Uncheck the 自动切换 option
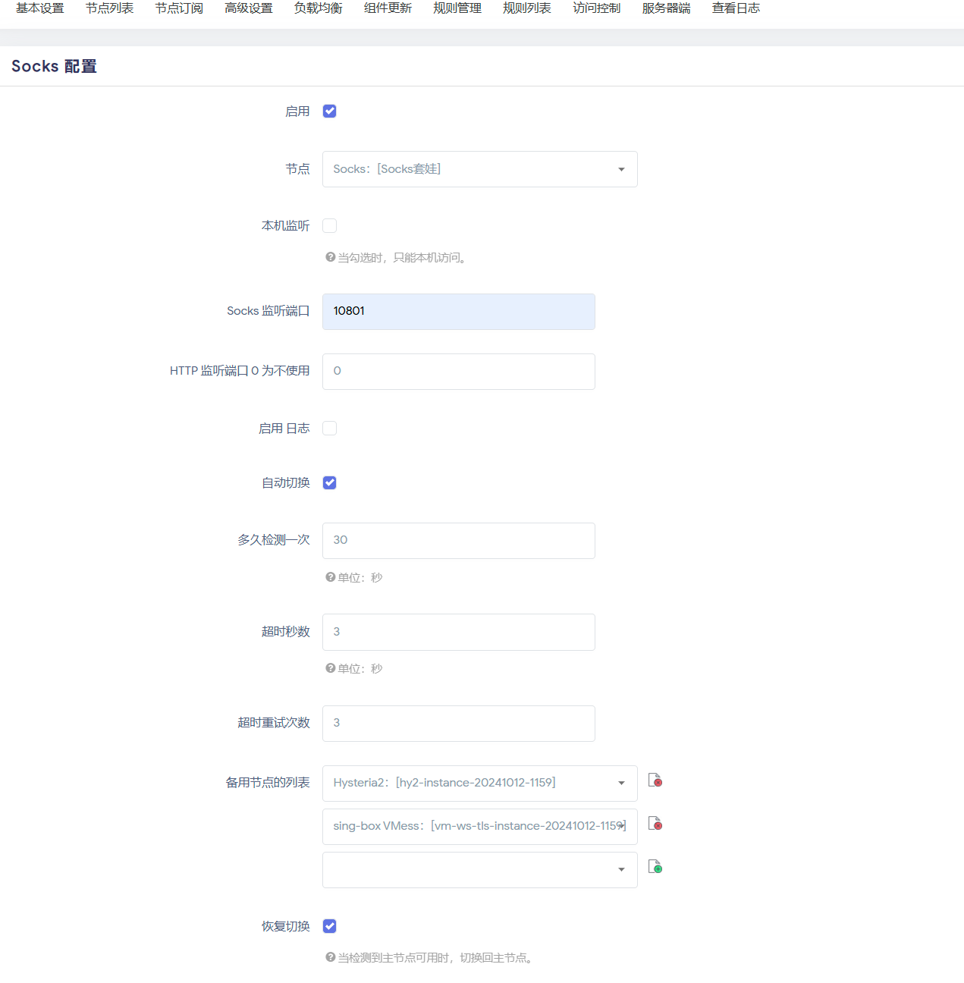964x983 pixels. coord(330,483)
